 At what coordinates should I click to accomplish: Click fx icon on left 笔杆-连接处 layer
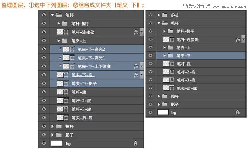pos(136,32)
